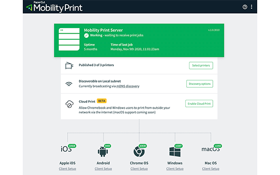Click the "Cloud Print" heading text
This screenshot has width=280, height=175.
click(87, 101)
